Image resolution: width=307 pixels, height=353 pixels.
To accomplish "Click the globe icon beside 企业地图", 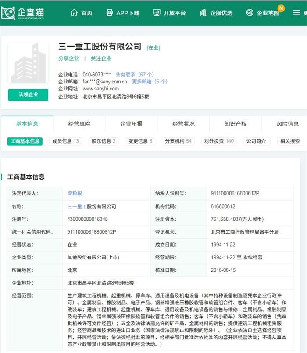I will point(250,12).
